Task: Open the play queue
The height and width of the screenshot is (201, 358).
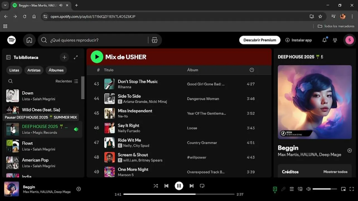Action: (292, 189)
